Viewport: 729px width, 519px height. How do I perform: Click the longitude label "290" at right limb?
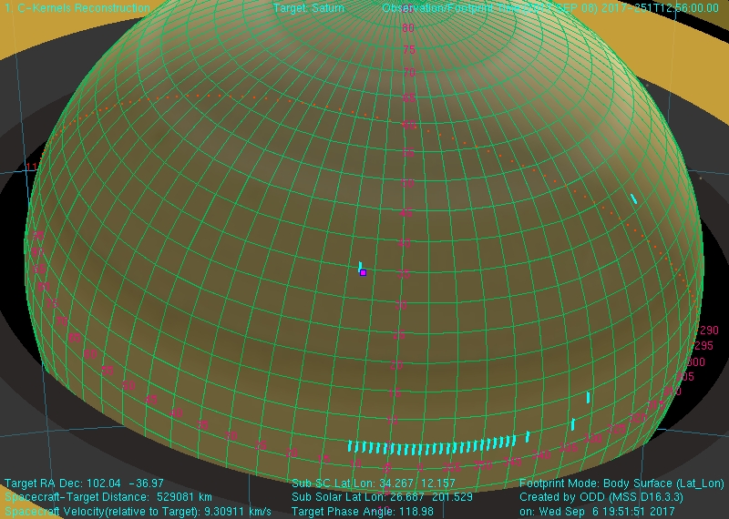[x=709, y=331]
